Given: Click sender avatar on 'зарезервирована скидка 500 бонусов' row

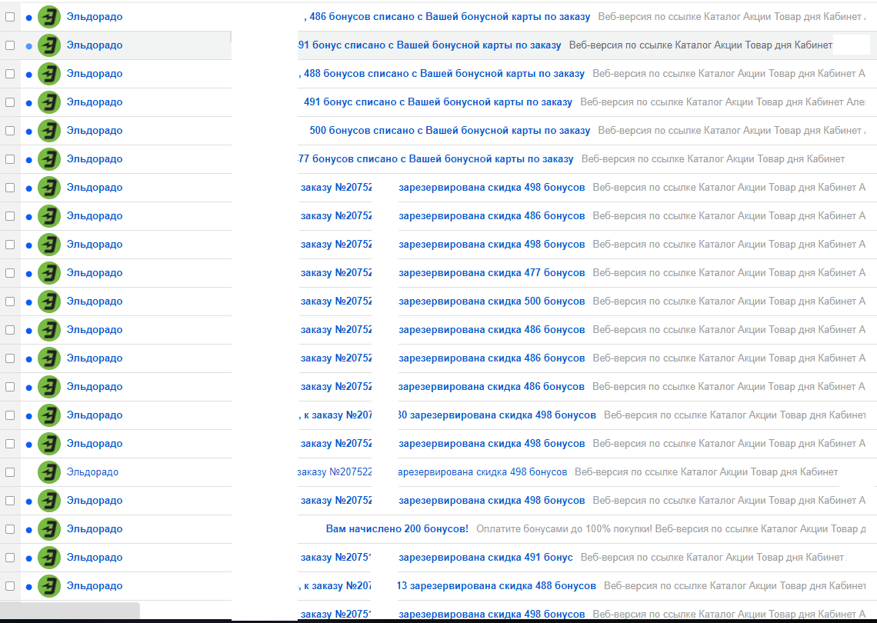Looking at the screenshot, I should click(49, 302).
